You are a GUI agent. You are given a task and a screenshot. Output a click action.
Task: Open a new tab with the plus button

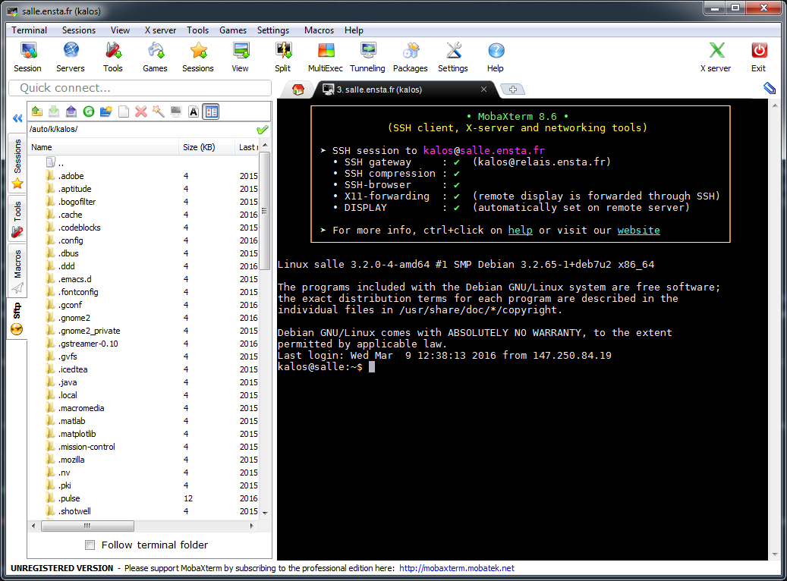(x=512, y=90)
